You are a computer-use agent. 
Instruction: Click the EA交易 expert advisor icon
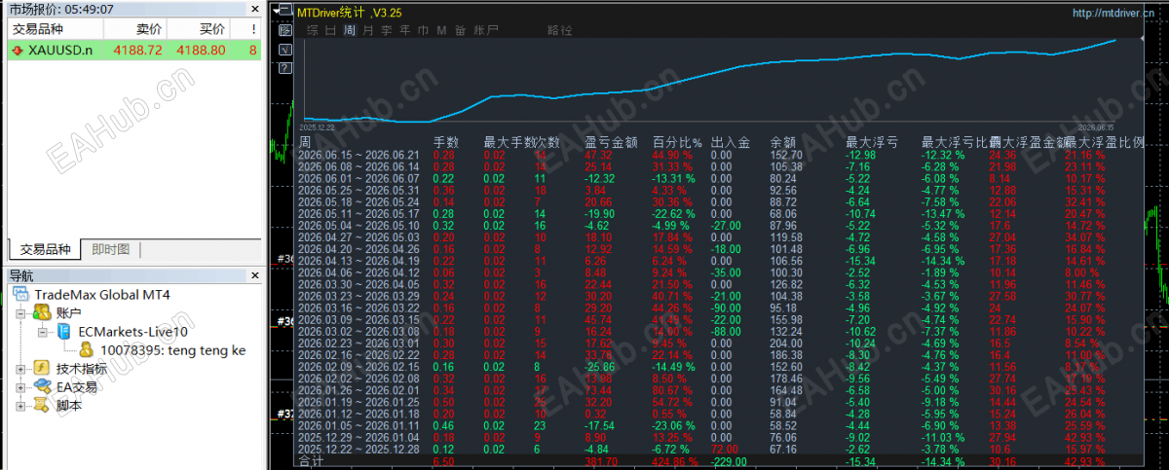point(42,386)
